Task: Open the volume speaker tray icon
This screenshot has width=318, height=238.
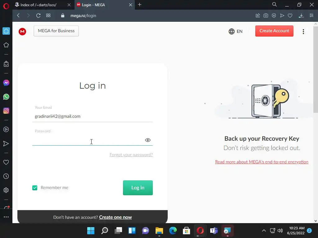Action: pyautogui.click(x=280, y=231)
